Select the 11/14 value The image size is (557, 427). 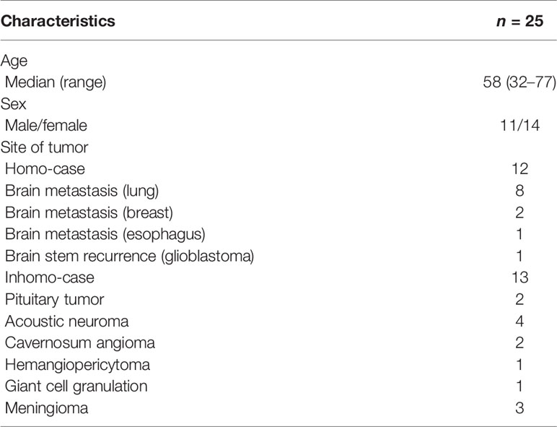[519, 126]
